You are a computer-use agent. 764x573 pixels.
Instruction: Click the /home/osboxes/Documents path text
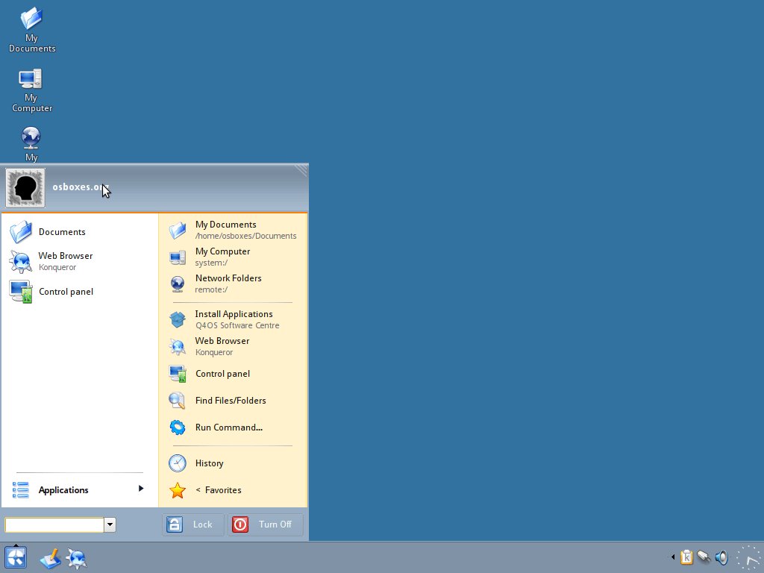click(x=245, y=236)
